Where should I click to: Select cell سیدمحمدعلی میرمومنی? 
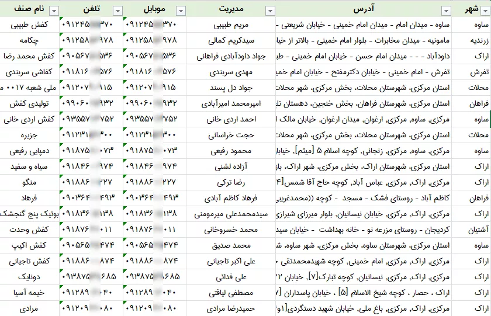point(231,214)
